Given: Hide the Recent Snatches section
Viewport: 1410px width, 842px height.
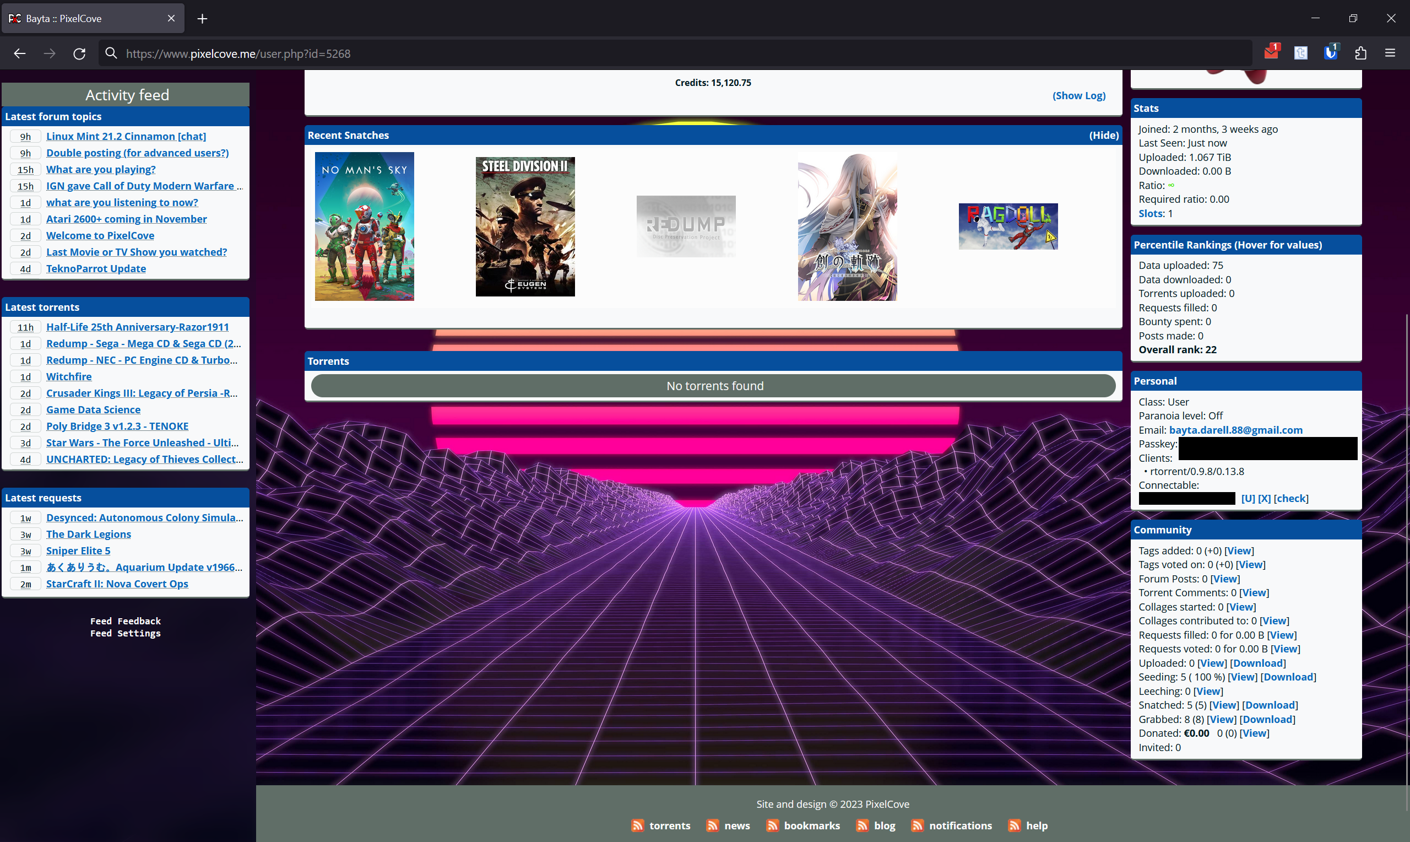Looking at the screenshot, I should point(1103,135).
